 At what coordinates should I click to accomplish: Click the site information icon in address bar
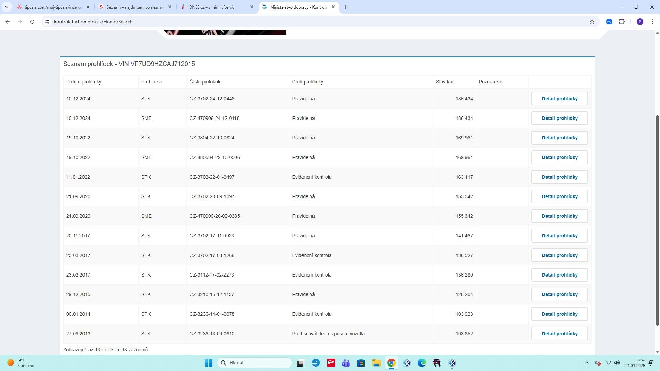[x=47, y=22]
